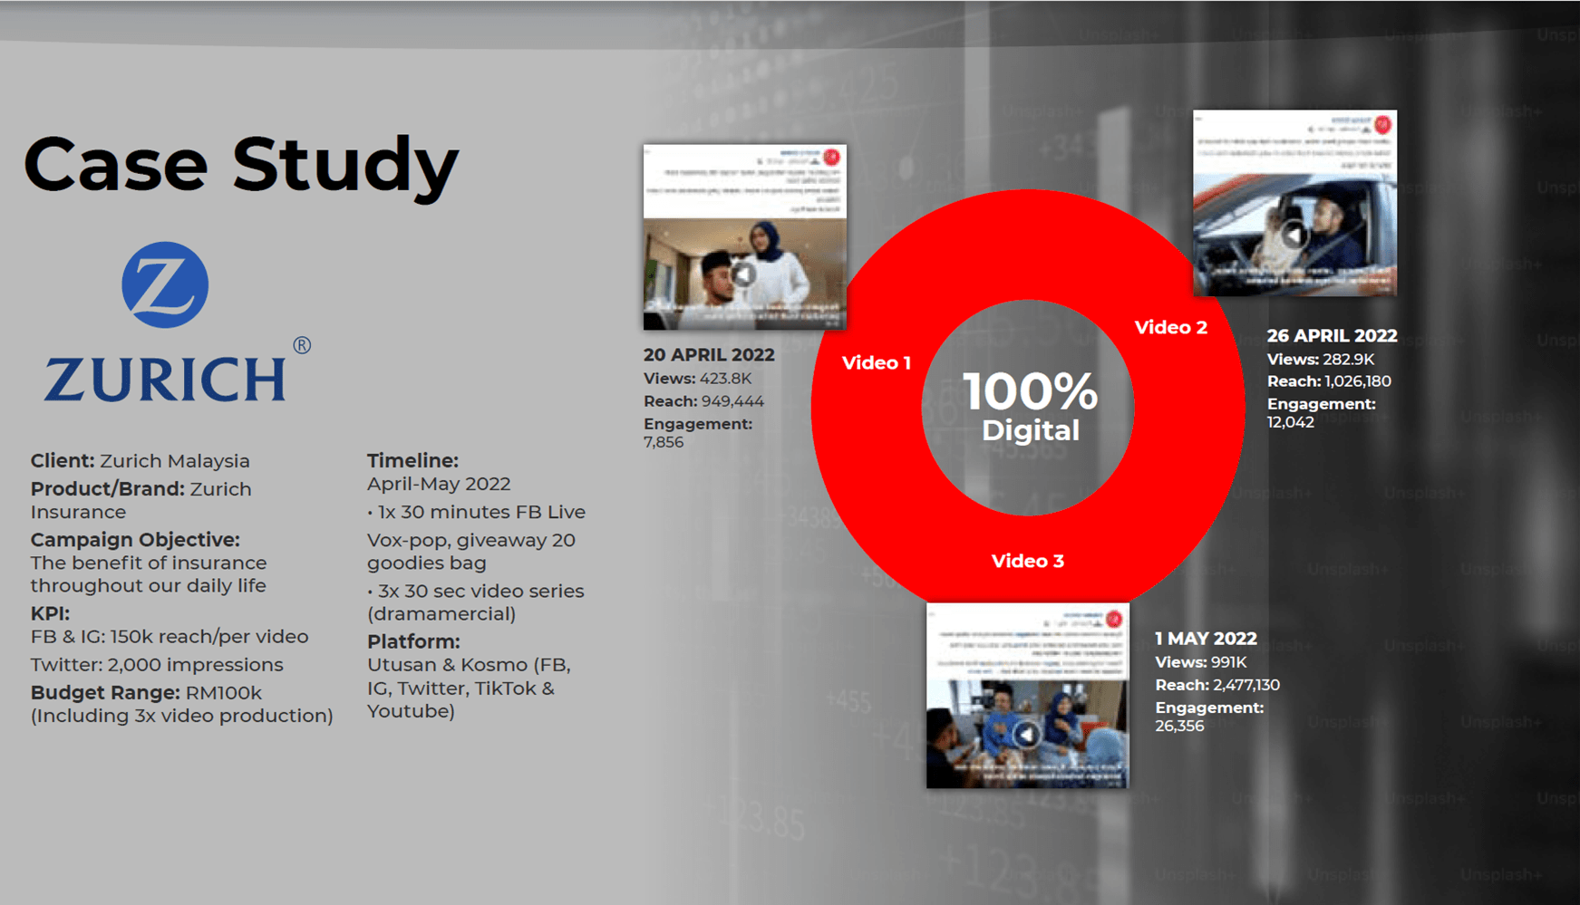Select 'Product/Brand: Zurich Insurance' text
Image resolution: width=1580 pixels, height=905 pixels.
click(141, 500)
